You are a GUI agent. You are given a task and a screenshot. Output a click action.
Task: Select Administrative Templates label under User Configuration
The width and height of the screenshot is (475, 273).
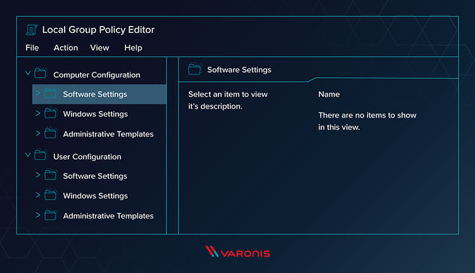(108, 216)
